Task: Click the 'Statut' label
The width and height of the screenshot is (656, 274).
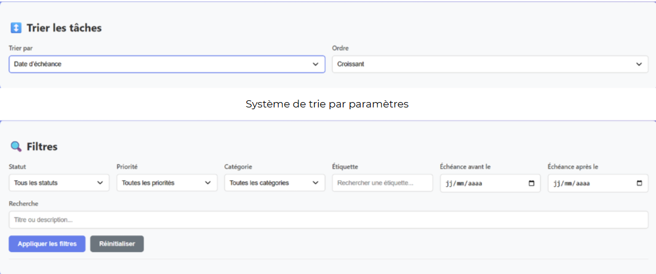Action: point(17,167)
